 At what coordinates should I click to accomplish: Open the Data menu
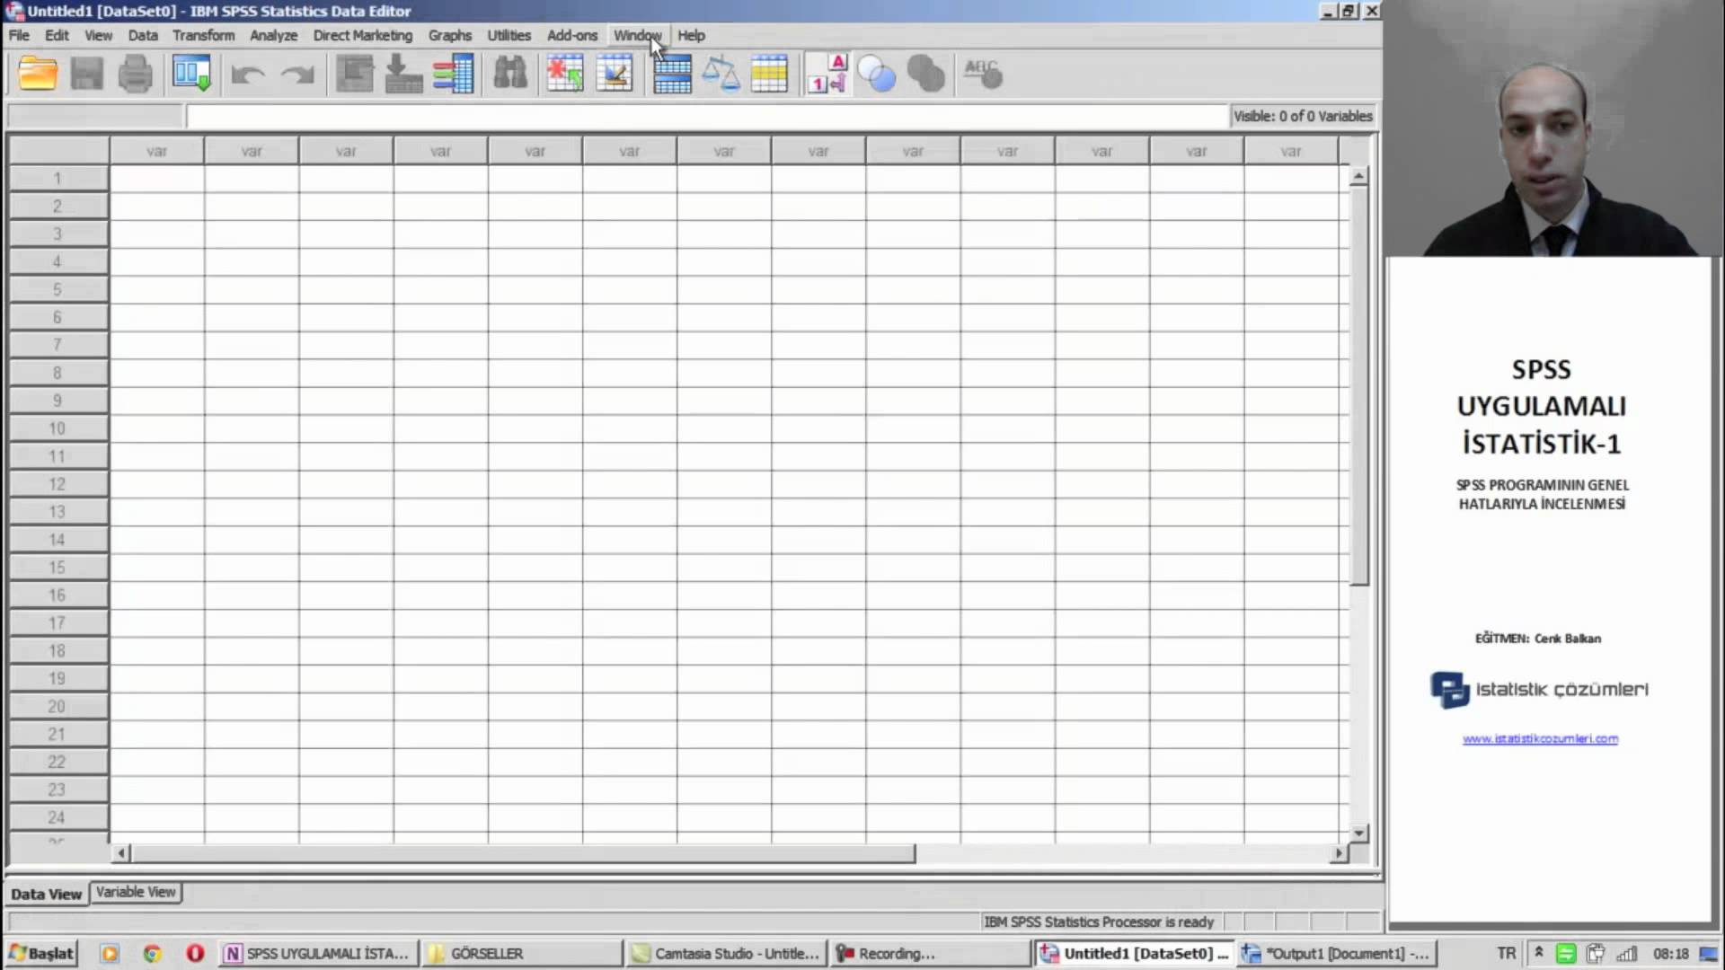(143, 35)
